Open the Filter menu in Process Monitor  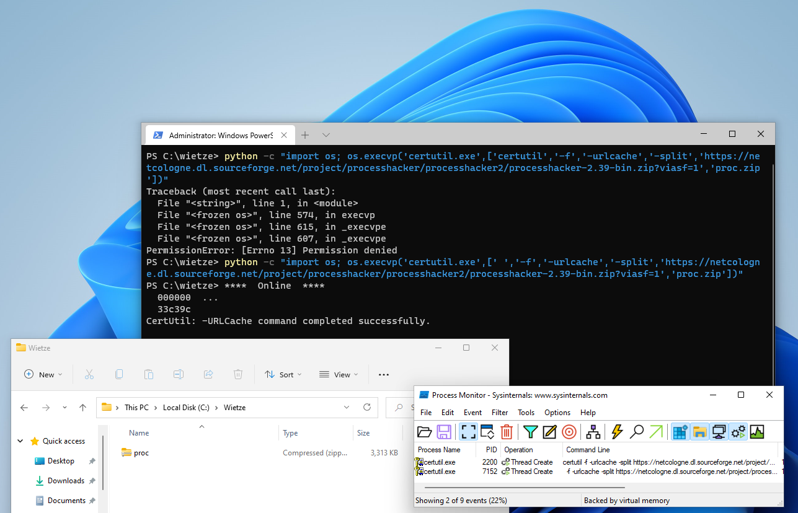coord(500,413)
